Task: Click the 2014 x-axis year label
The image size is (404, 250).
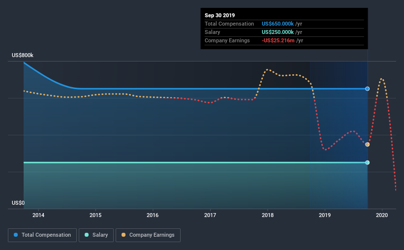Action: (x=38, y=215)
